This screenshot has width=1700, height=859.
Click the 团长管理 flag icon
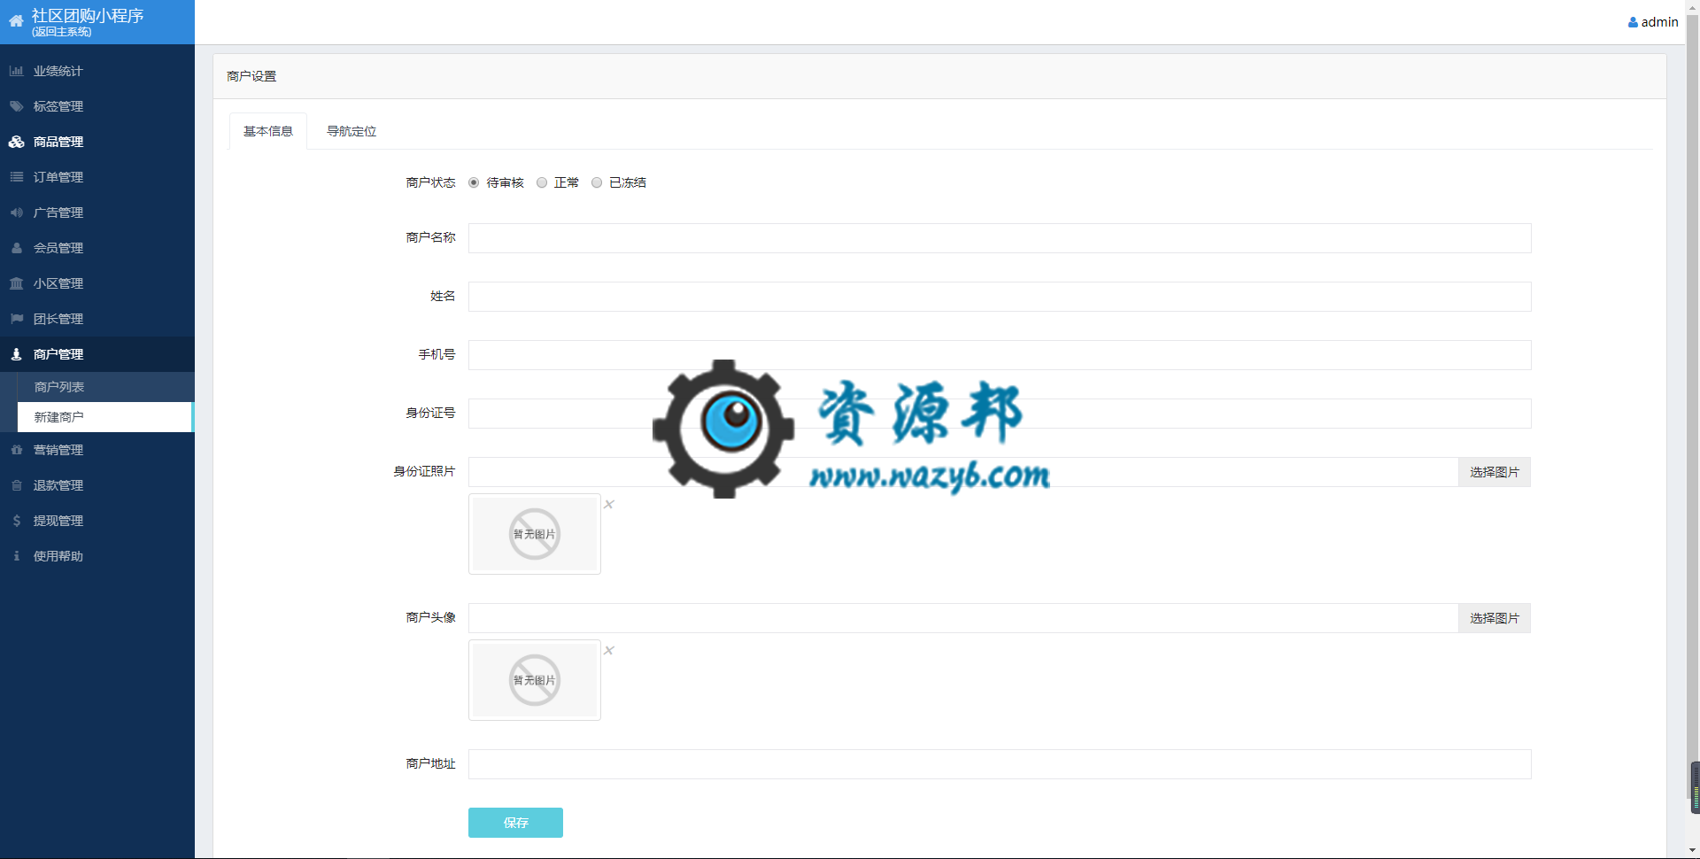16,319
